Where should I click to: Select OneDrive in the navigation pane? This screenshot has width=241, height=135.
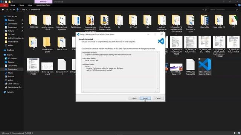pyautogui.click(x=10, y=50)
